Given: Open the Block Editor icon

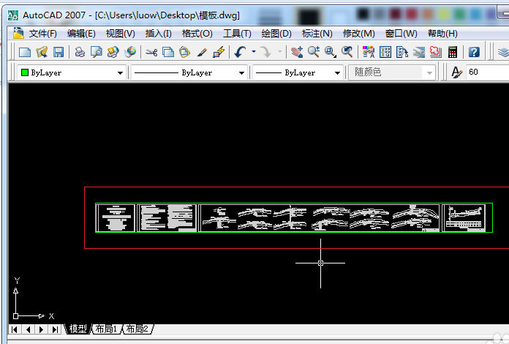Looking at the screenshot, I should click(219, 52).
